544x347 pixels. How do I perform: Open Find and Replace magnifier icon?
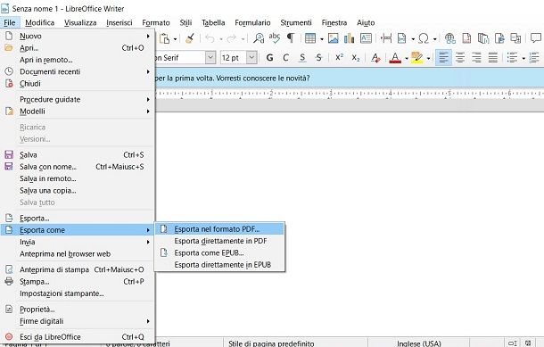[259, 38]
